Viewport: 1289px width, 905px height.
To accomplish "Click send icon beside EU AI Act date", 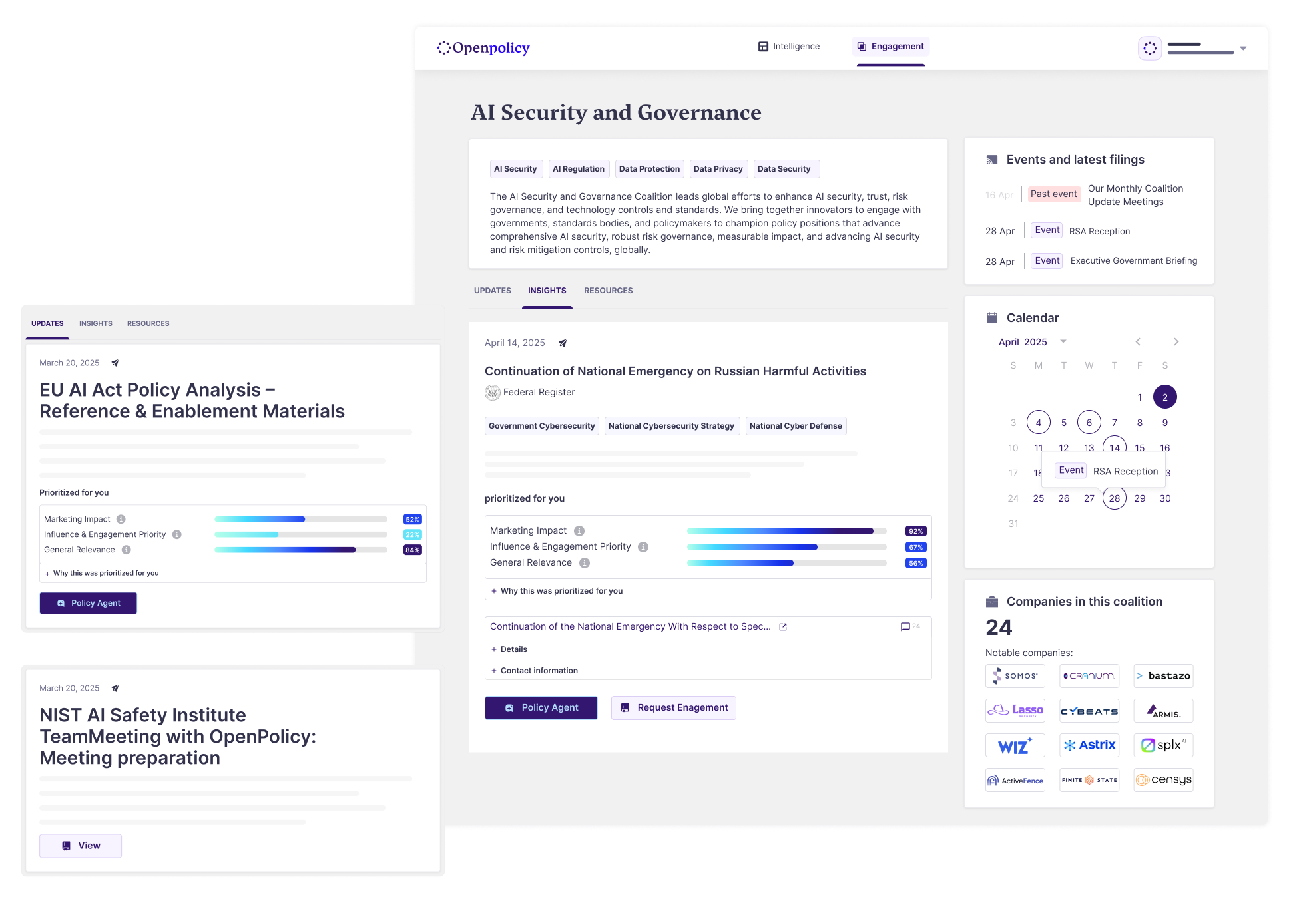I will tap(115, 363).
